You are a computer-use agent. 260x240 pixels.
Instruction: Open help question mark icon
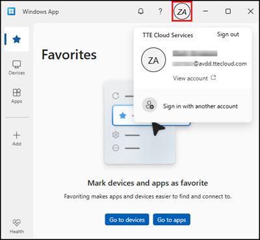tap(160, 11)
